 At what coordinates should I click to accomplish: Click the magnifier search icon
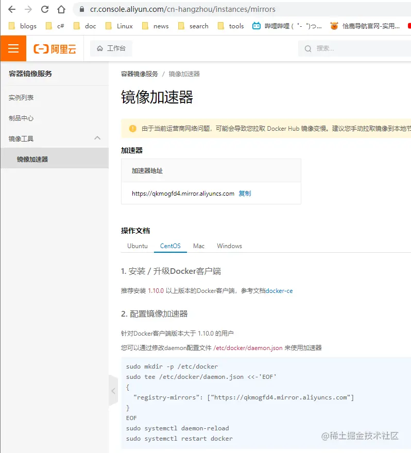tap(308, 48)
